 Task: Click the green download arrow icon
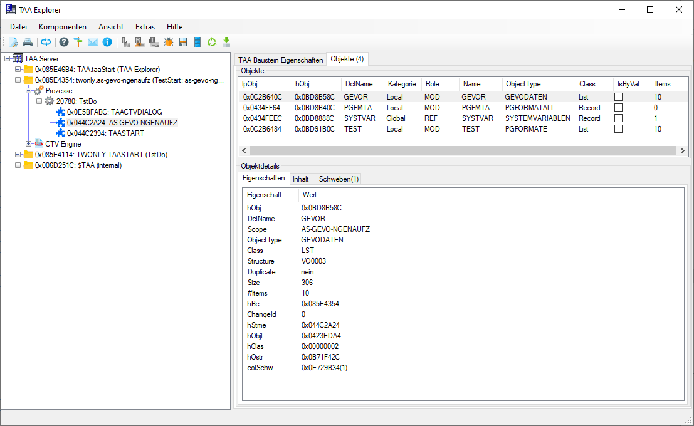[226, 43]
